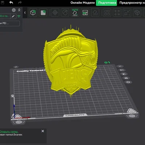Toggle the plate lock icon
This screenshot has height=145, width=145.
(x=126, y=78)
